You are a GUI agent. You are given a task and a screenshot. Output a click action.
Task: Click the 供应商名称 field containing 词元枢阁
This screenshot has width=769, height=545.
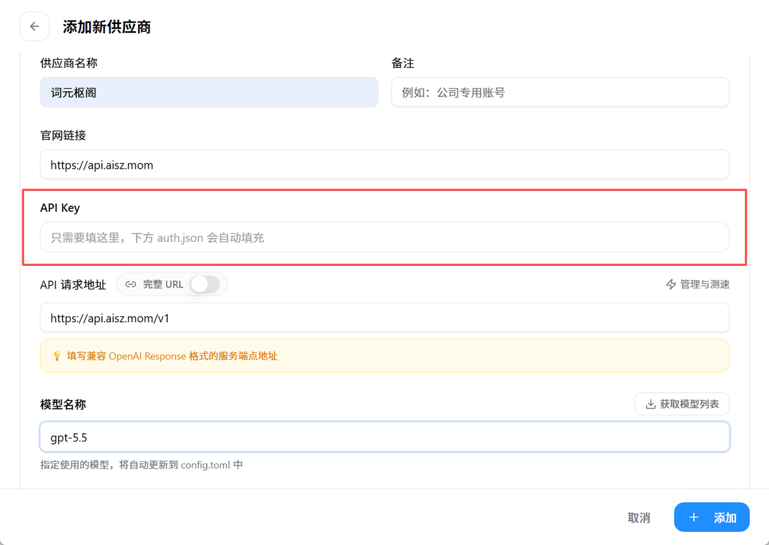point(209,92)
